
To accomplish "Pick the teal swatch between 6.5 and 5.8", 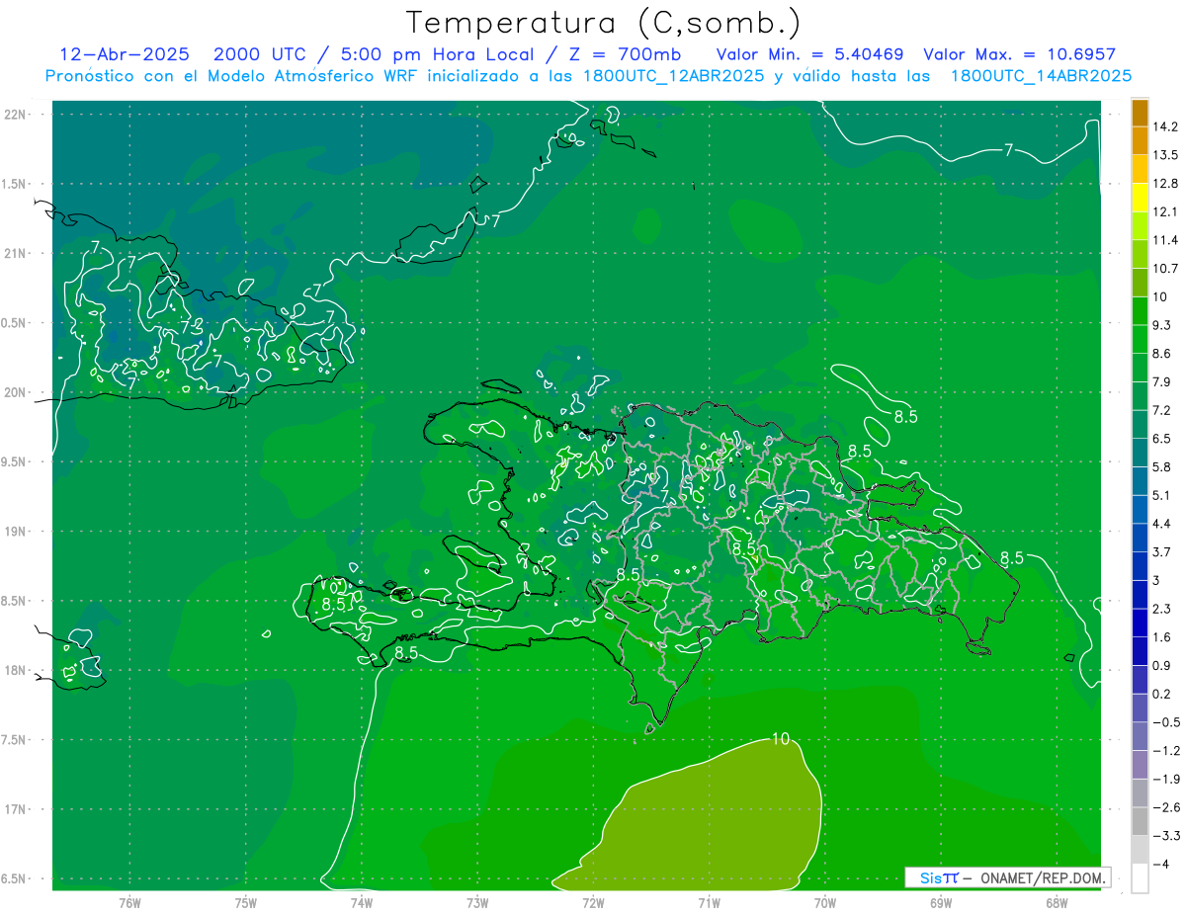I will click(1140, 452).
